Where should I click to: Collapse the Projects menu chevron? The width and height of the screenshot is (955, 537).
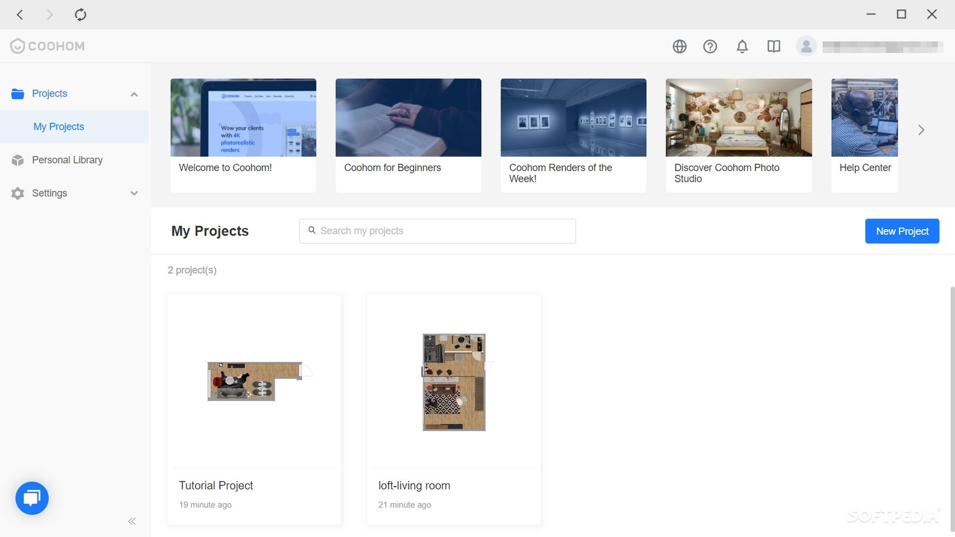point(134,94)
